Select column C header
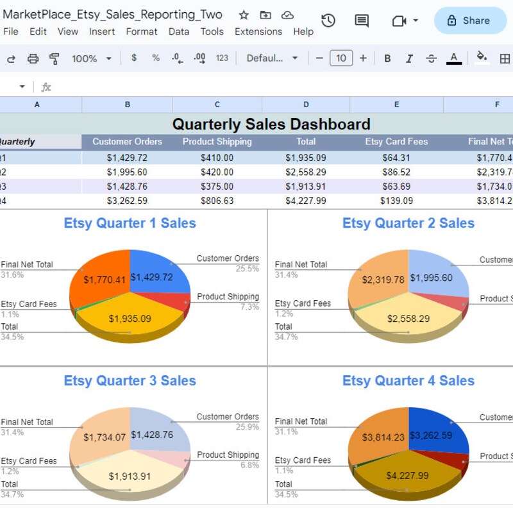This screenshot has height=513, width=513. click(x=217, y=105)
